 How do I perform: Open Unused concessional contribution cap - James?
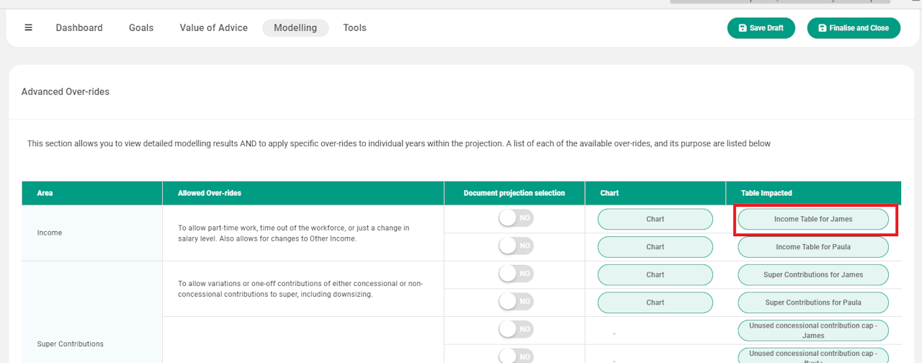(813, 331)
